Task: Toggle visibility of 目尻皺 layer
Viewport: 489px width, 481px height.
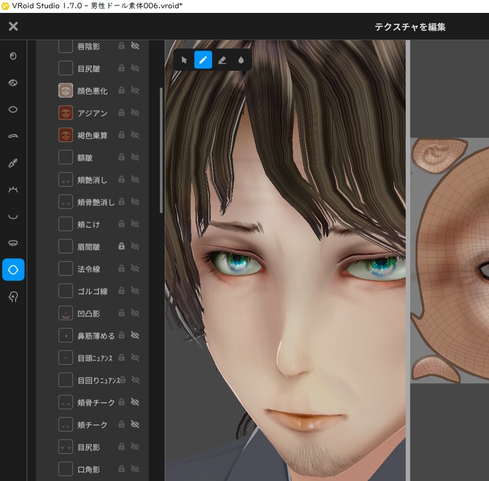Action: 135,68
